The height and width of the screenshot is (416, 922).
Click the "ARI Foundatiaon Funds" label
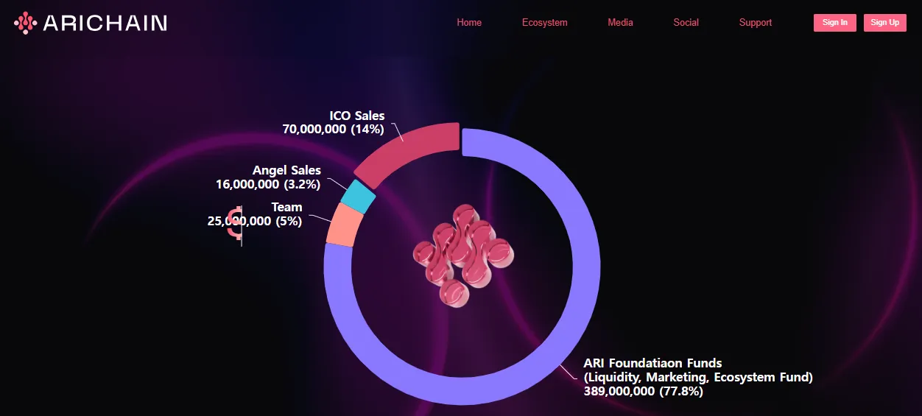tap(652, 363)
